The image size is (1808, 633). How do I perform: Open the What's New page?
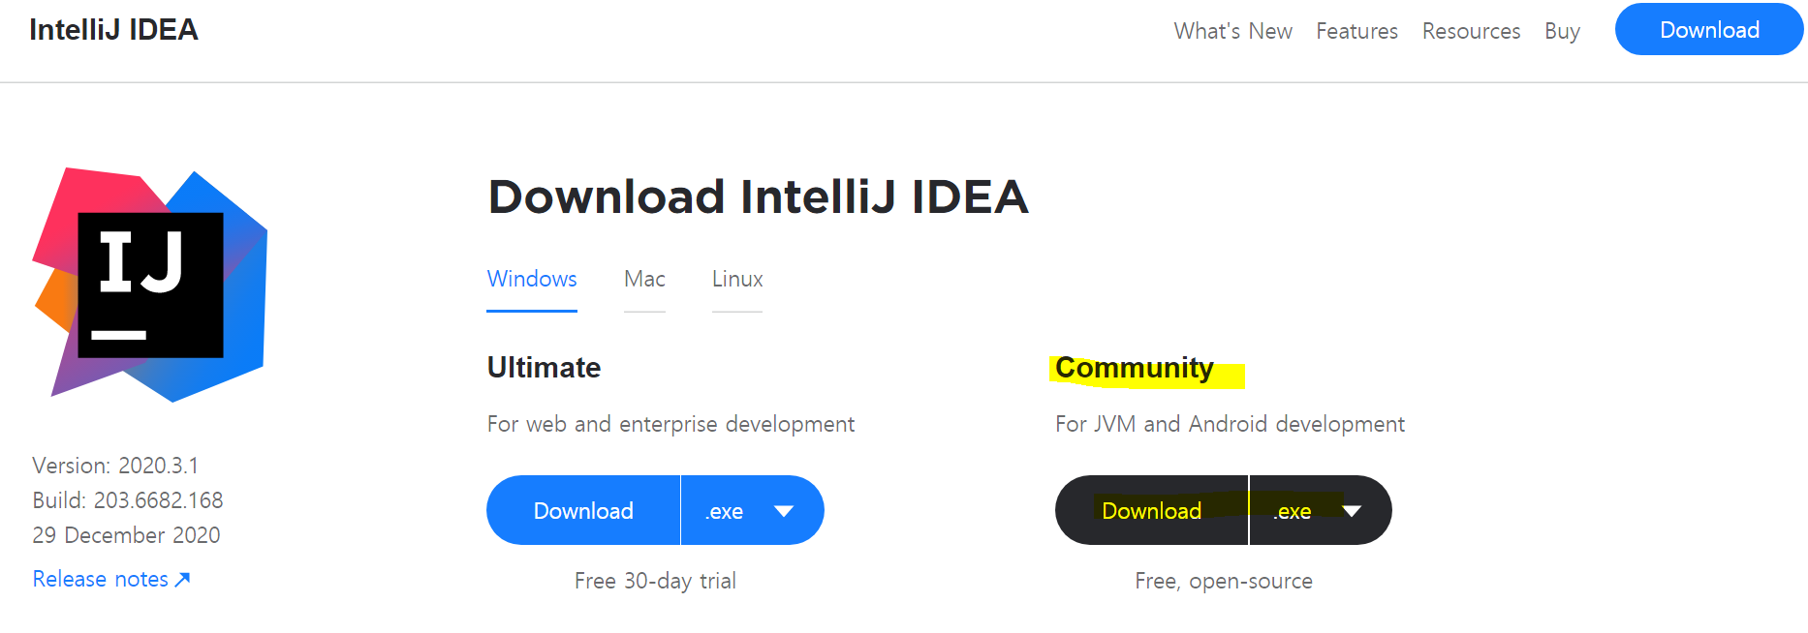click(1232, 31)
